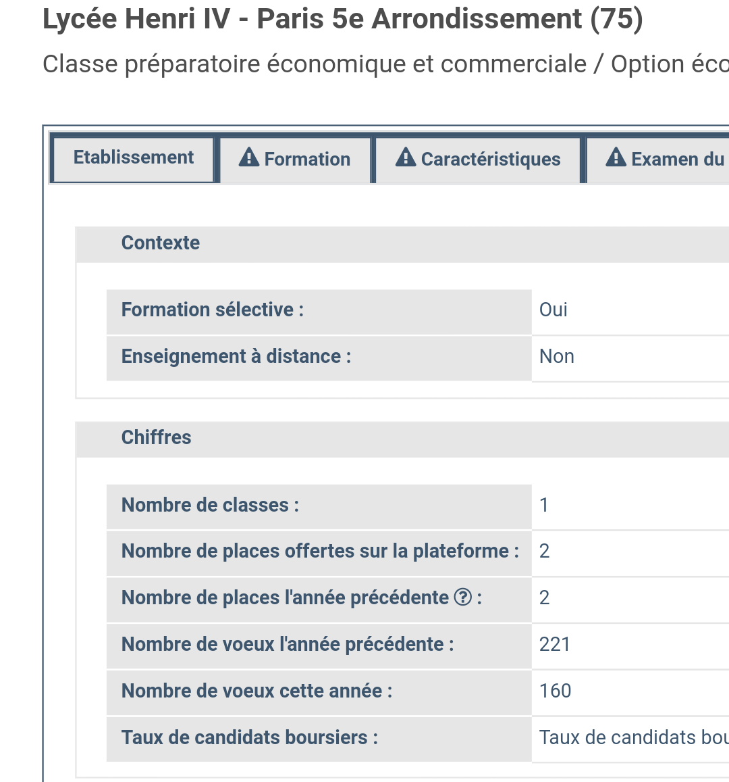Click the Classe préparatoire subtitle text
729x782 pixels.
coord(385,64)
